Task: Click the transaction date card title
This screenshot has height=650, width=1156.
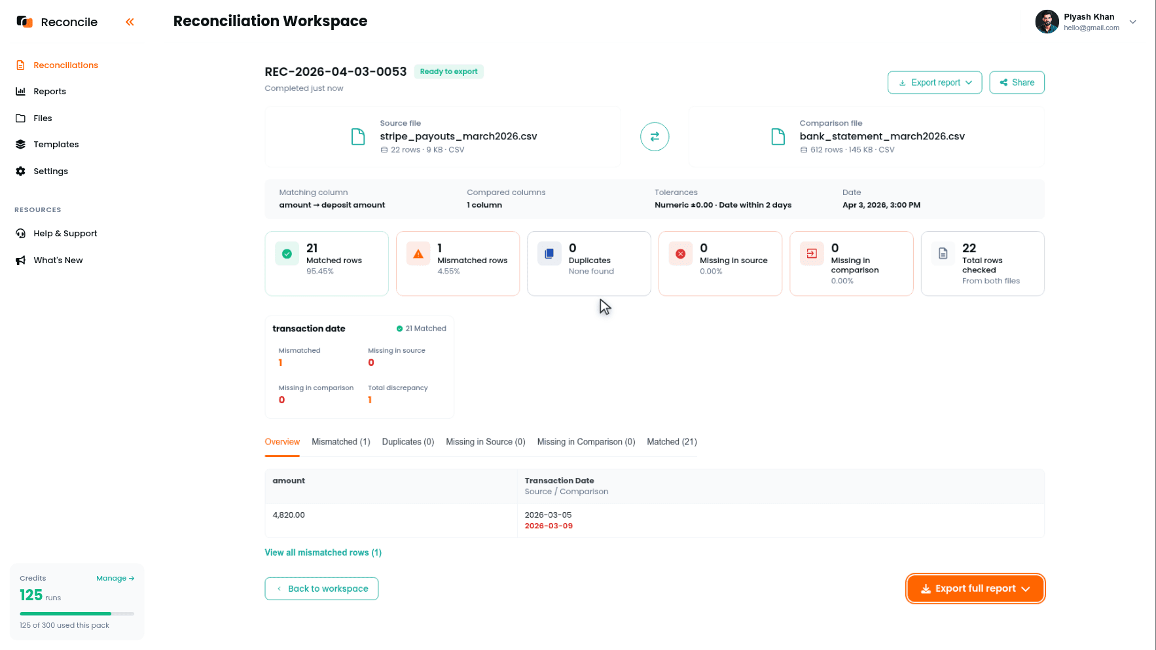Action: 309,329
